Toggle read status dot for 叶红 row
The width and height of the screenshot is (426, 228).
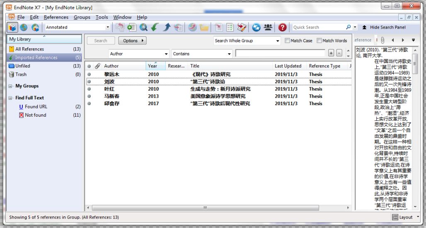point(89,89)
